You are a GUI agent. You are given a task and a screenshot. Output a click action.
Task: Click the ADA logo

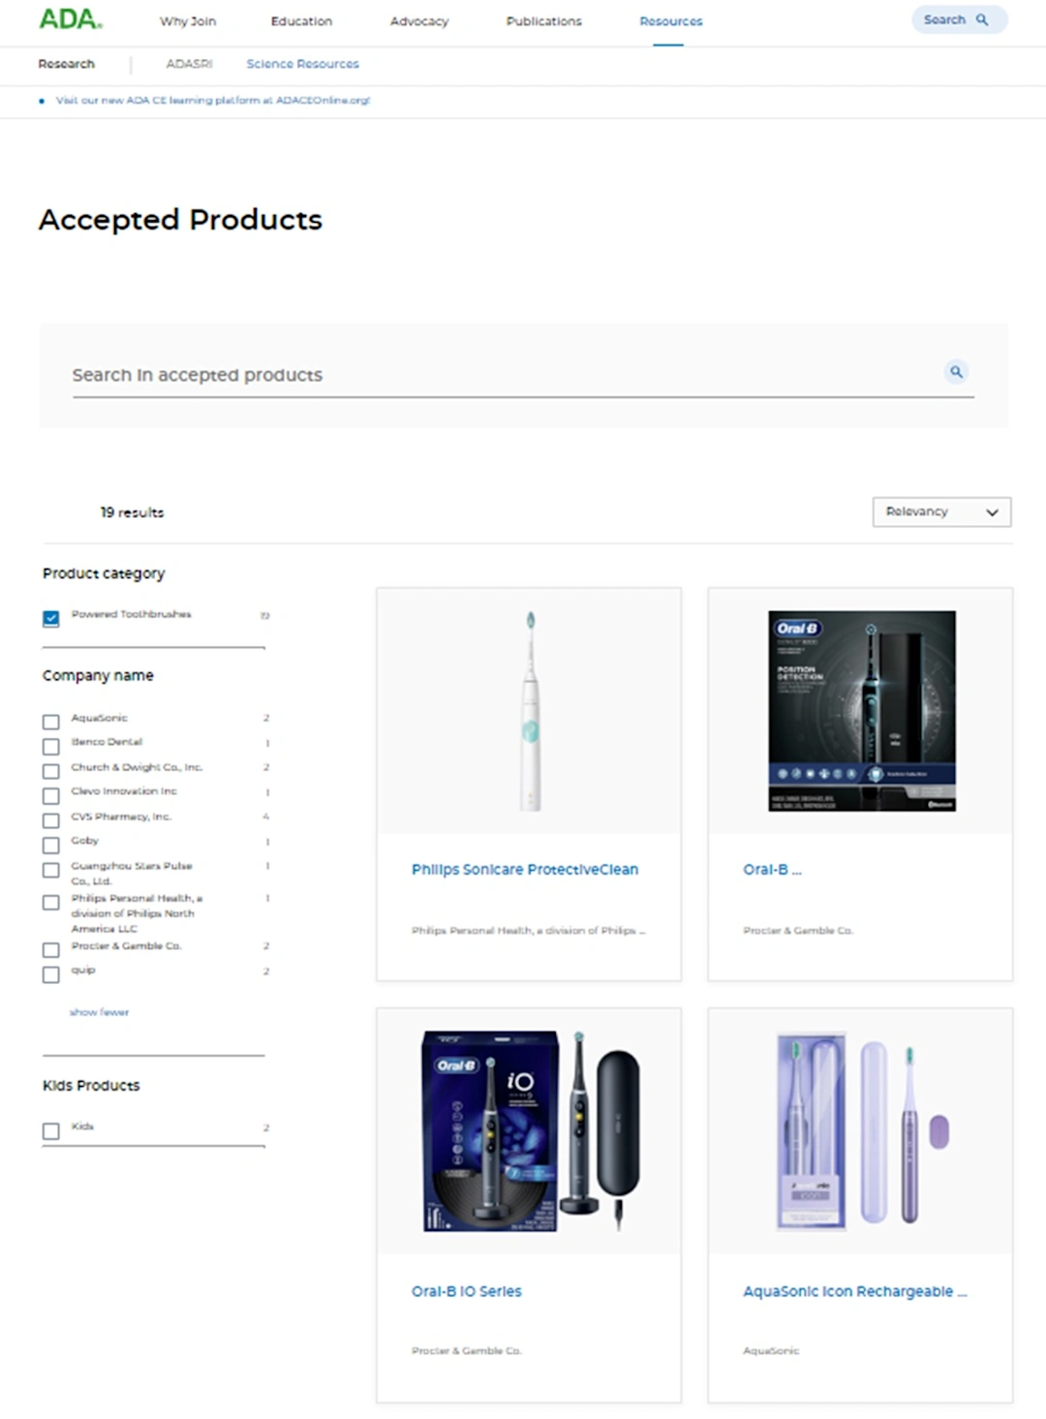(x=71, y=19)
